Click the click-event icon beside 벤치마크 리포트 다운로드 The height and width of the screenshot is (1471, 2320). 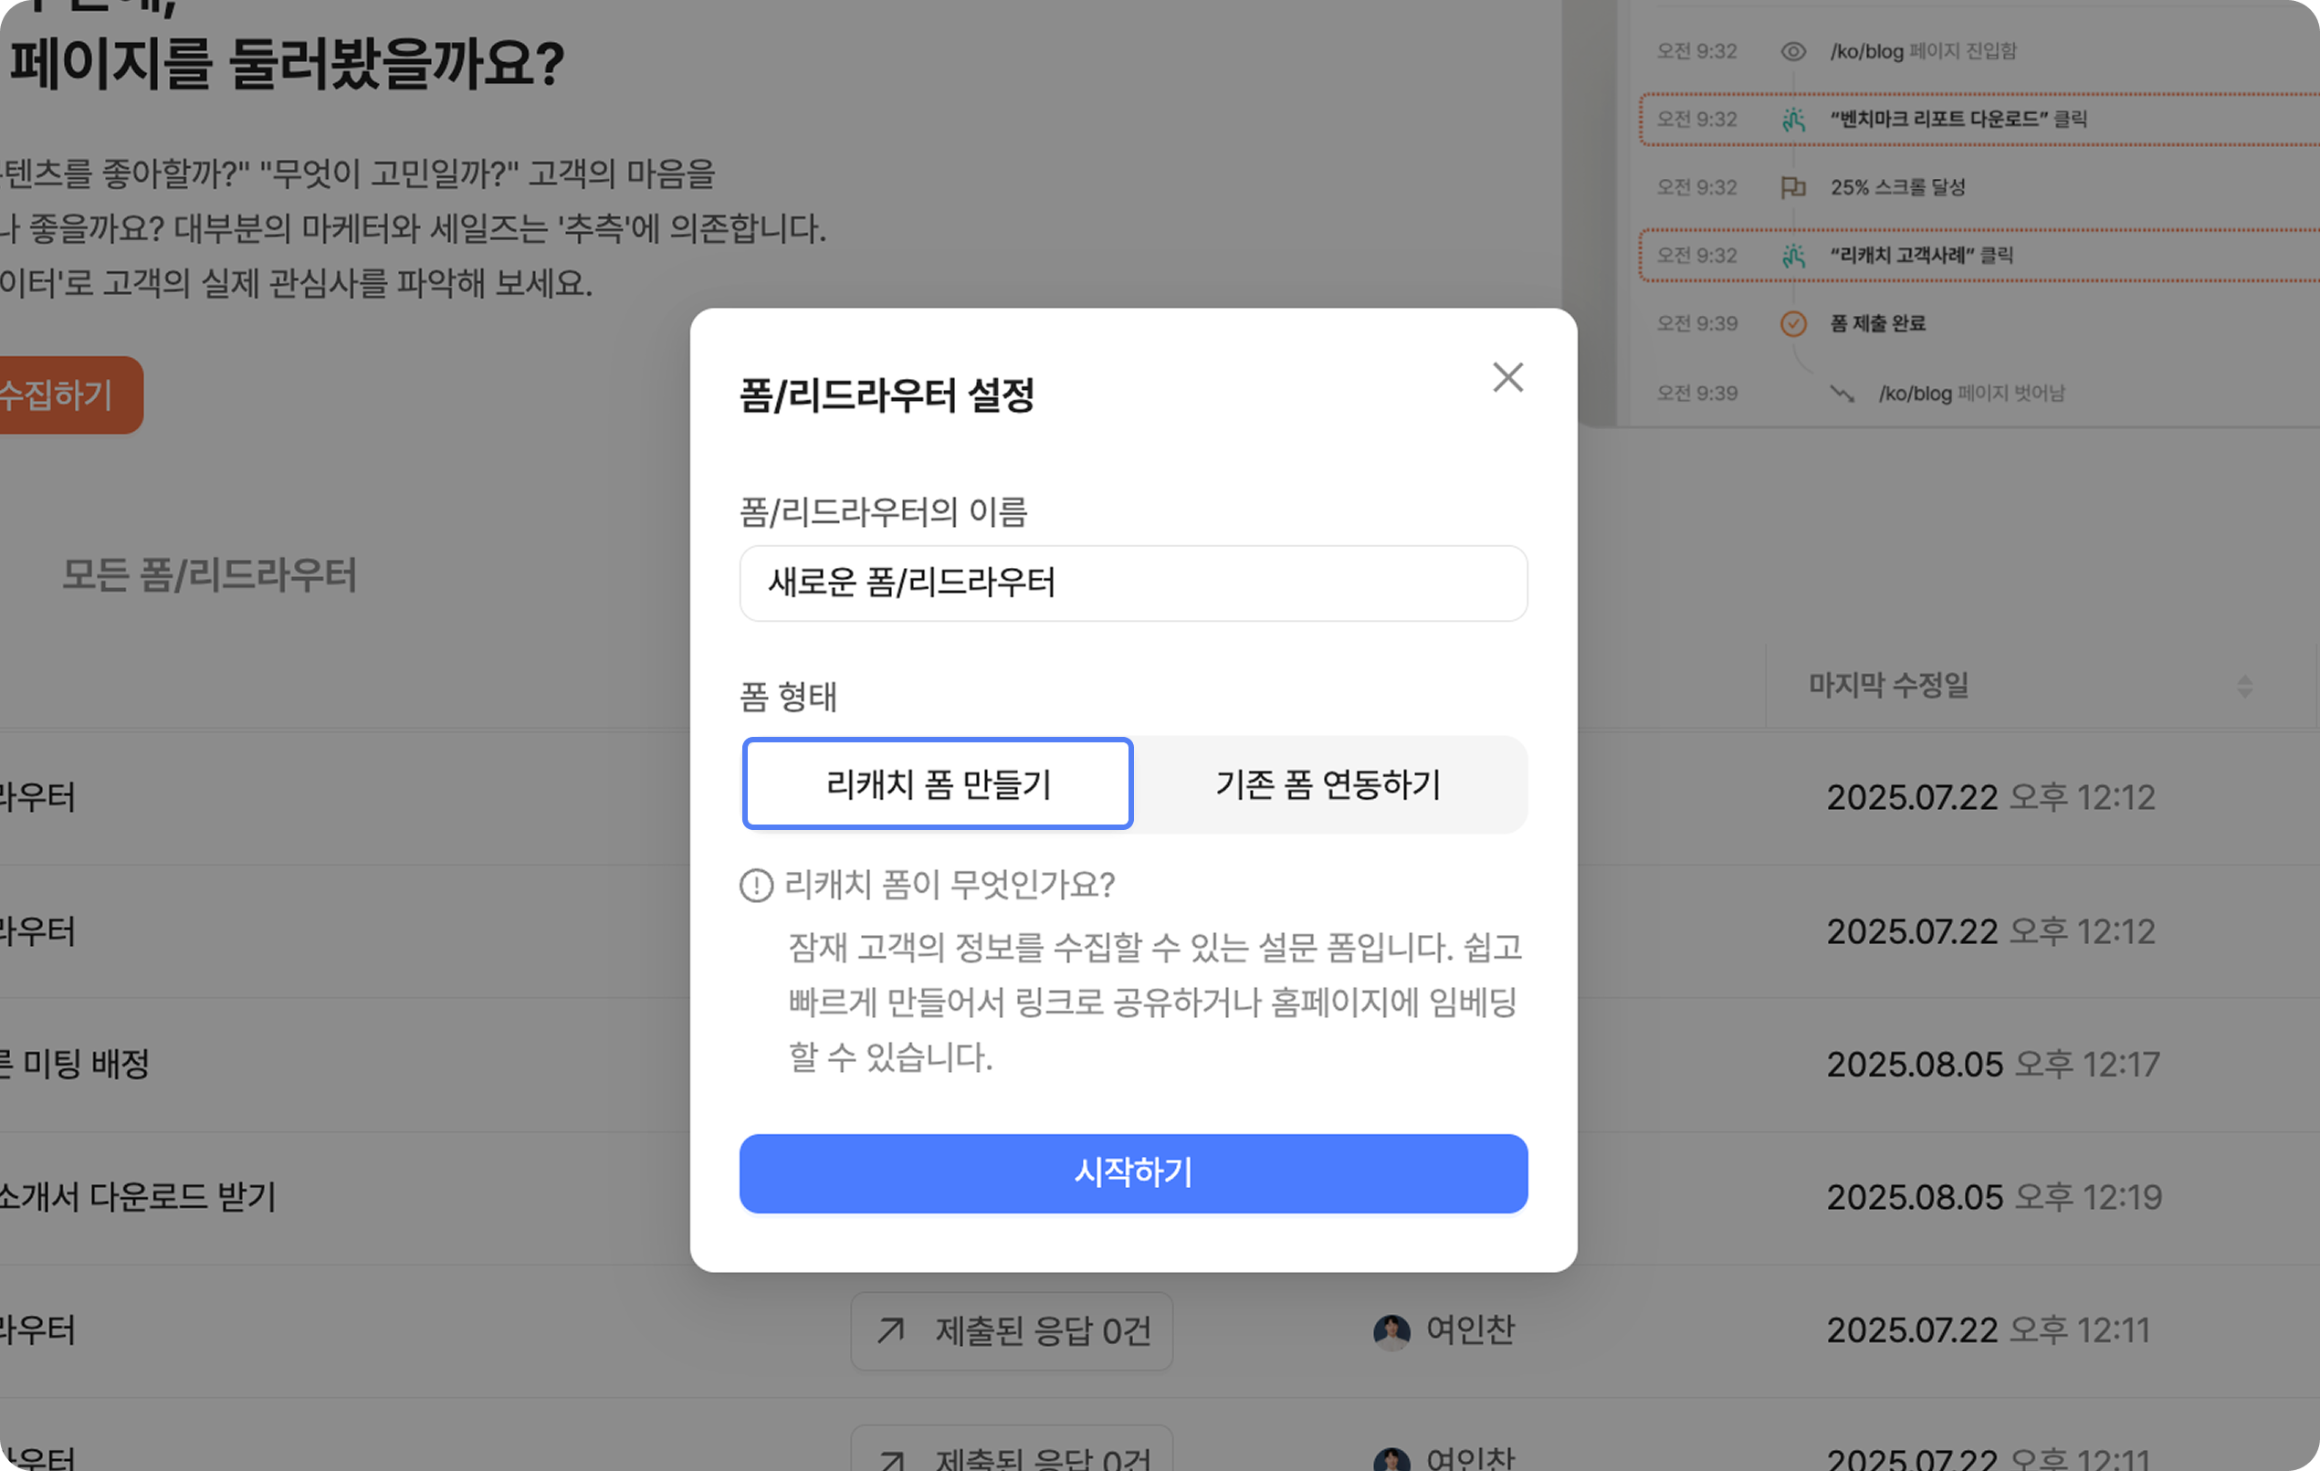coord(1793,121)
